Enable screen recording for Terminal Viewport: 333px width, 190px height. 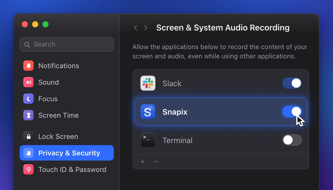point(292,140)
